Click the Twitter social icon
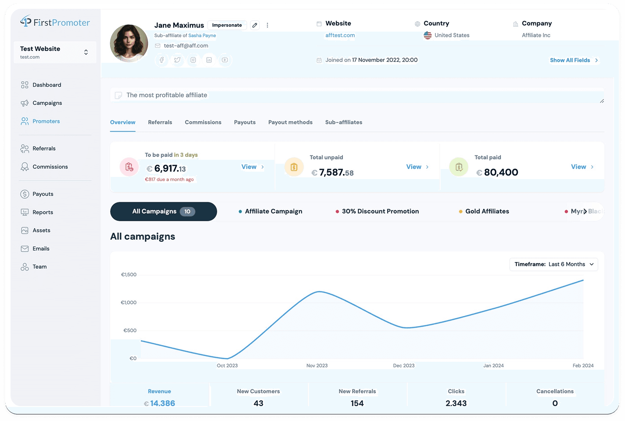The width and height of the screenshot is (625, 421). pos(177,60)
